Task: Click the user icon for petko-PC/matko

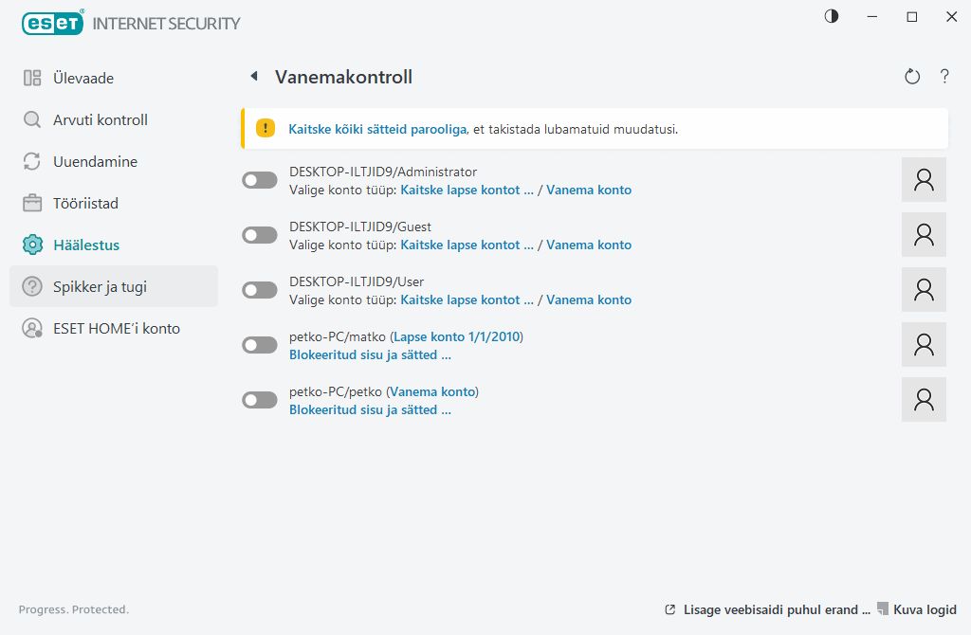Action: (924, 345)
